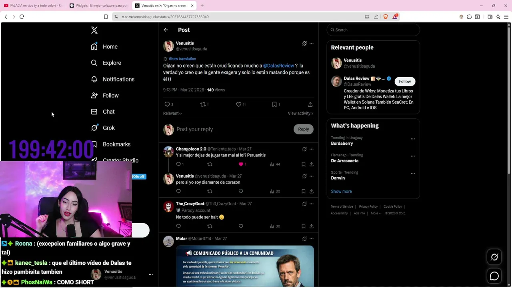Repost Venusitis 'diamante de corazon' reply
Image resolution: width=512 pixels, height=288 pixels.
tap(210, 191)
